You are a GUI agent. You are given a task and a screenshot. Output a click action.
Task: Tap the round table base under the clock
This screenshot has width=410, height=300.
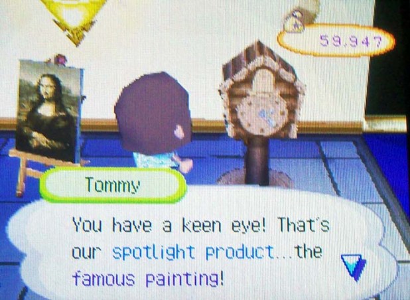pos(255,179)
